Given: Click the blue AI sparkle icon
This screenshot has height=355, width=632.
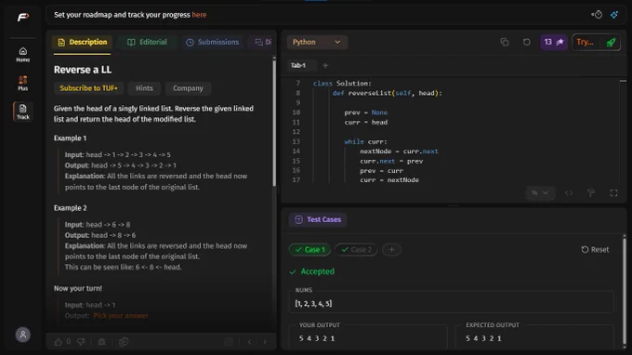Looking at the screenshot, I should [x=613, y=15].
